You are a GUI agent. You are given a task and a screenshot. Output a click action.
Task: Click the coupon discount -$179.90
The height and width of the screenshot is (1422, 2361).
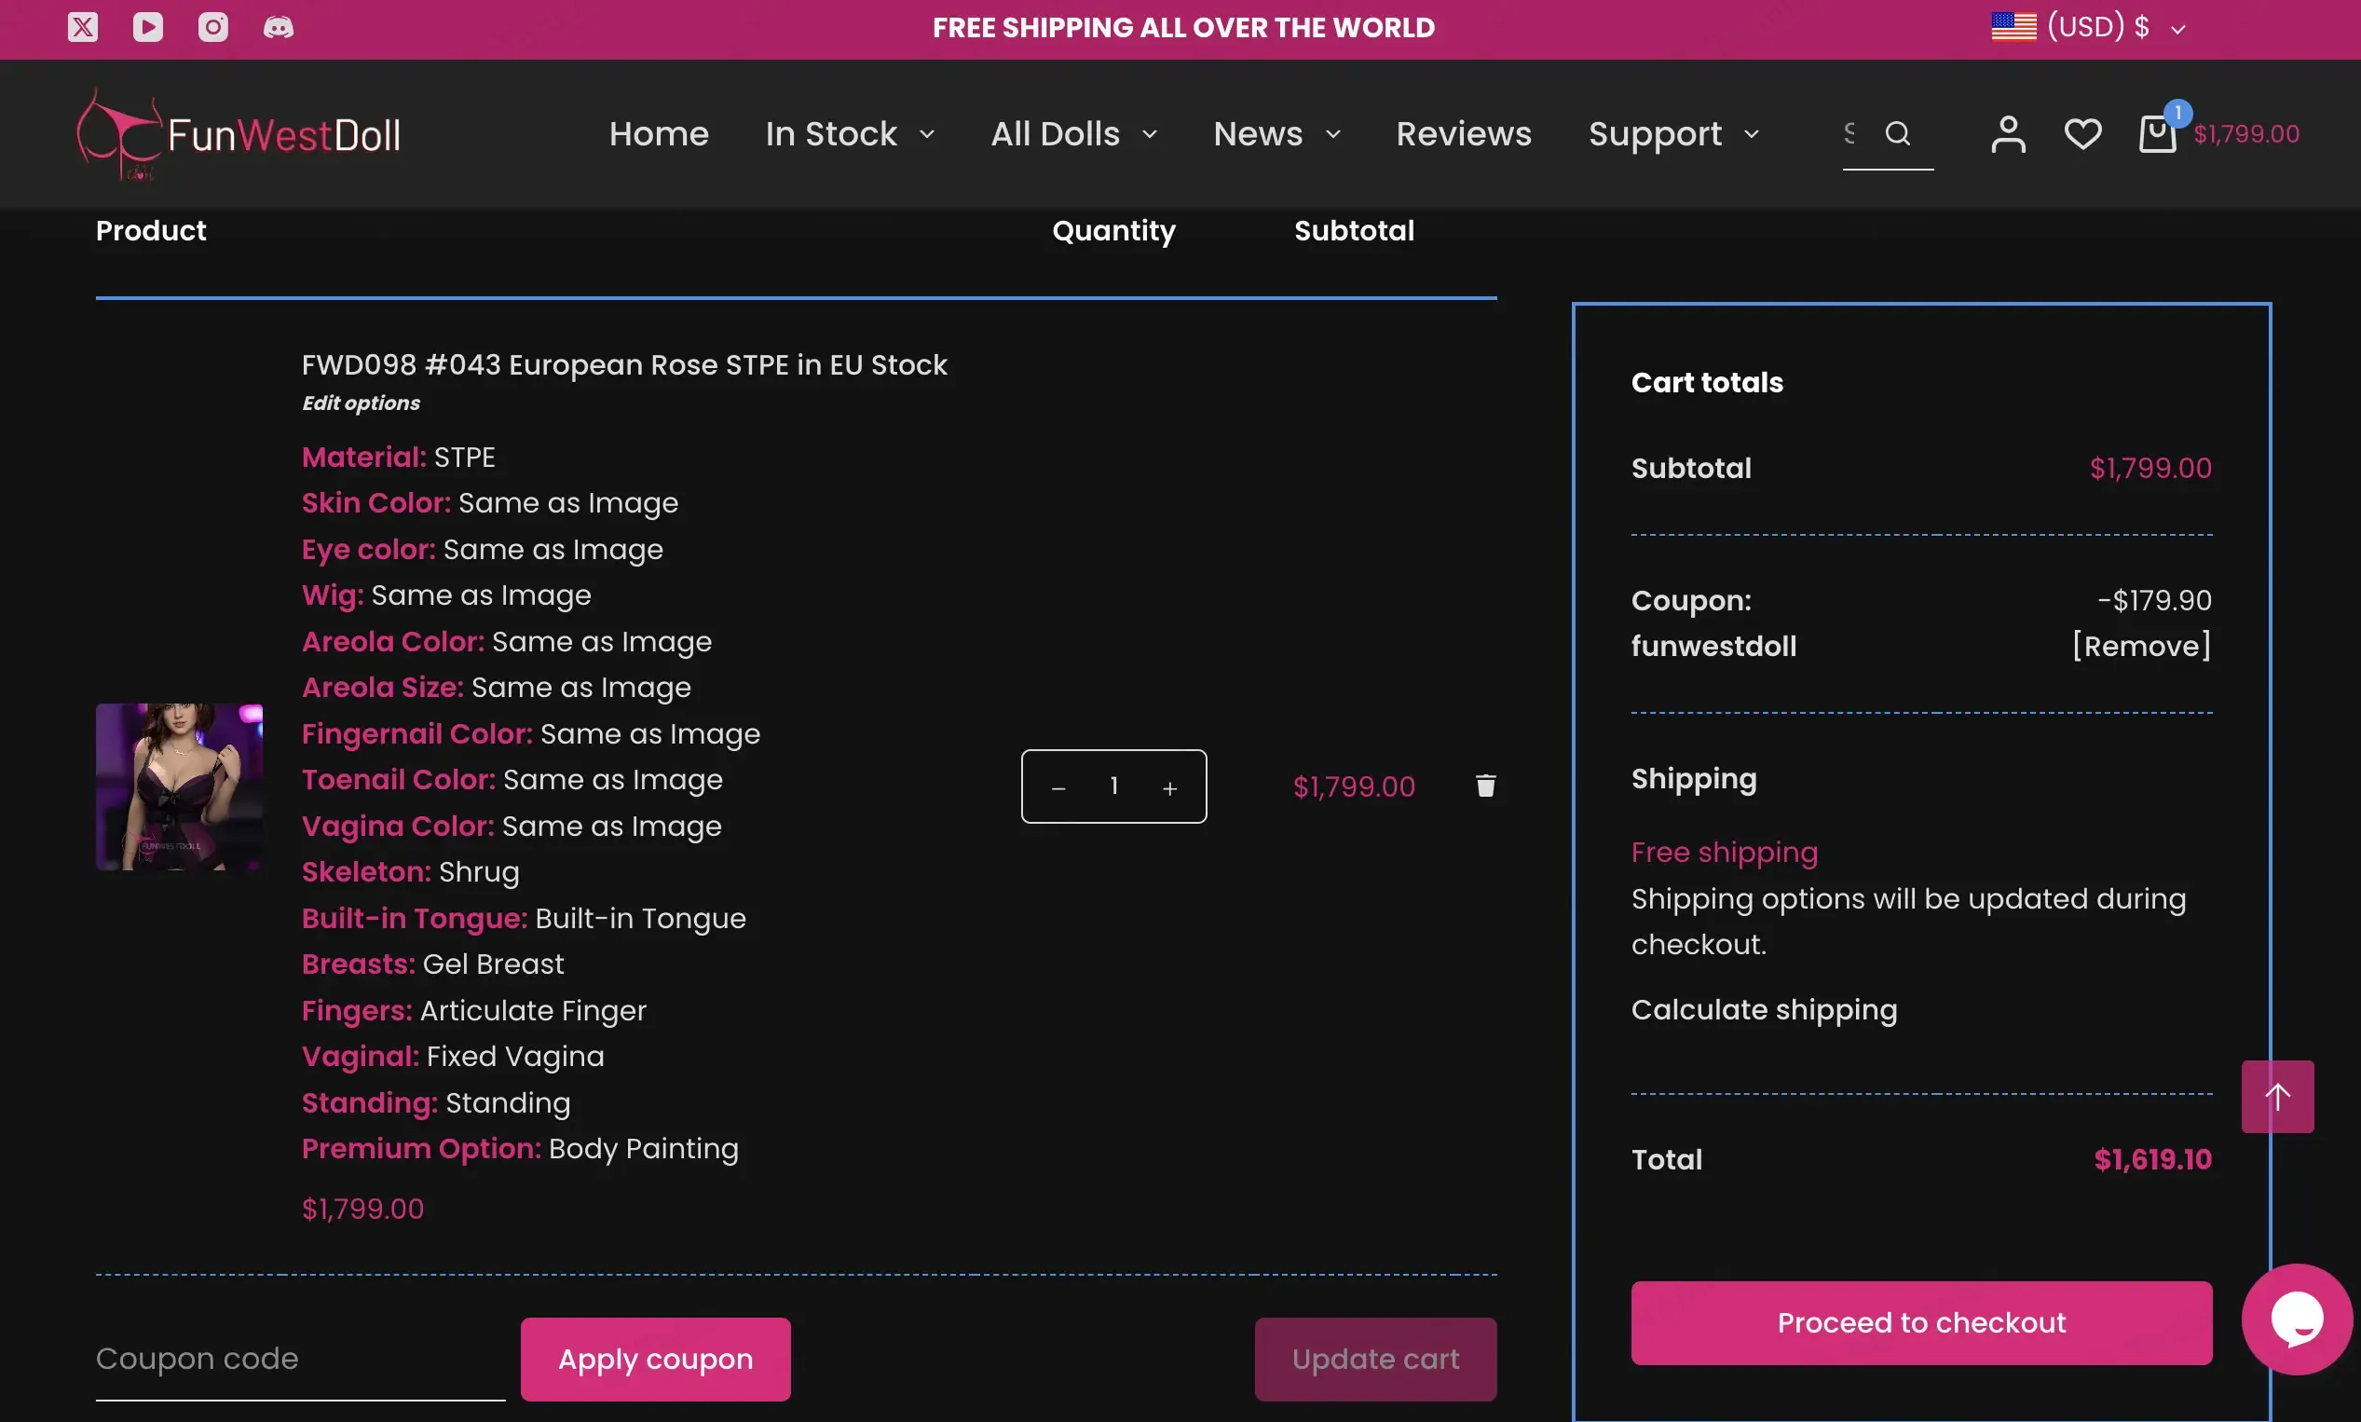point(2154,601)
